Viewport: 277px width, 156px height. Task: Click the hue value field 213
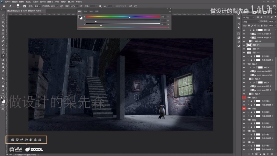point(164,17)
